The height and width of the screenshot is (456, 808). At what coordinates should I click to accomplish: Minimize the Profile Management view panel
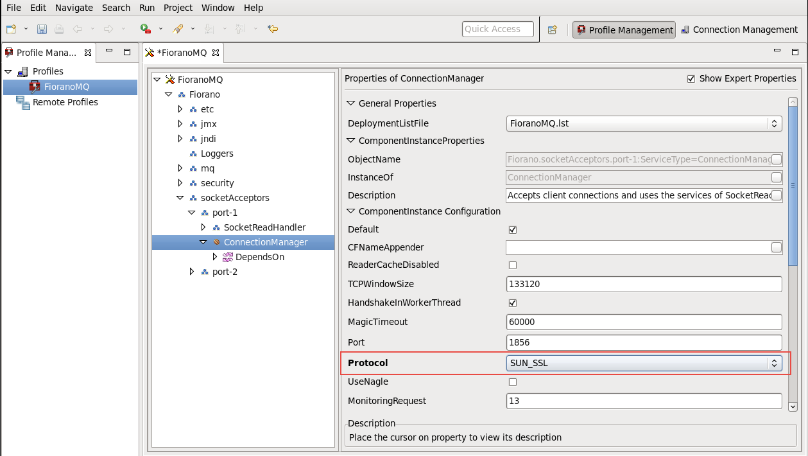click(110, 52)
